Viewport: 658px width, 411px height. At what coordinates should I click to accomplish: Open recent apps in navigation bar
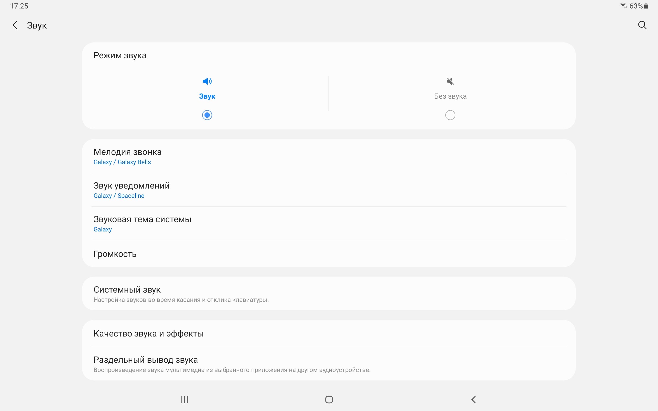point(185,399)
